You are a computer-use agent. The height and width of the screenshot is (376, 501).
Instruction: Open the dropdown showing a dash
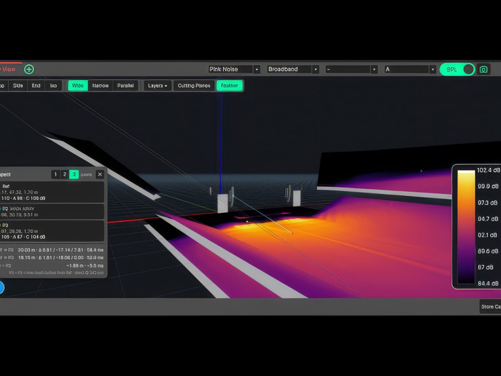[352, 69]
